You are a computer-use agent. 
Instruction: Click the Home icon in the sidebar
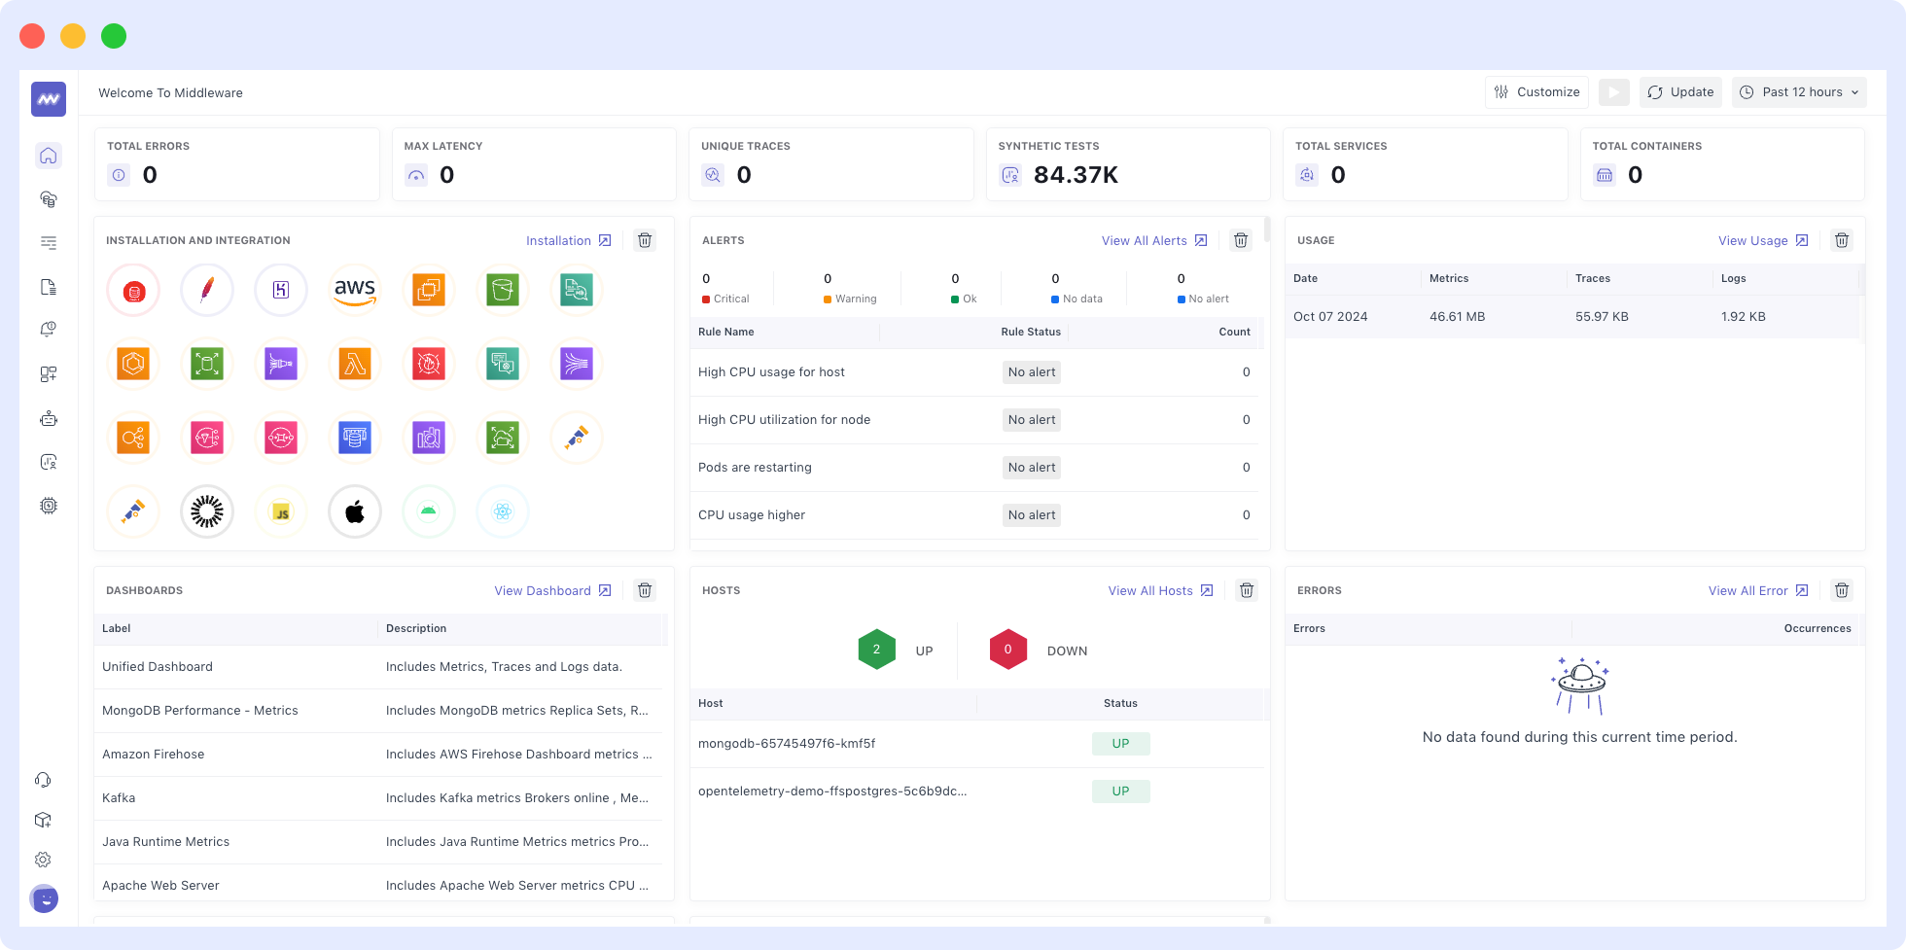tap(48, 156)
